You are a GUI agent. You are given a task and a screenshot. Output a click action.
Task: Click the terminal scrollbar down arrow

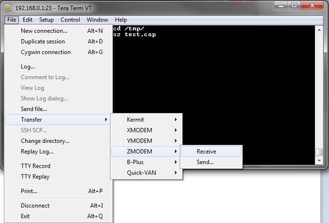pos(319,161)
